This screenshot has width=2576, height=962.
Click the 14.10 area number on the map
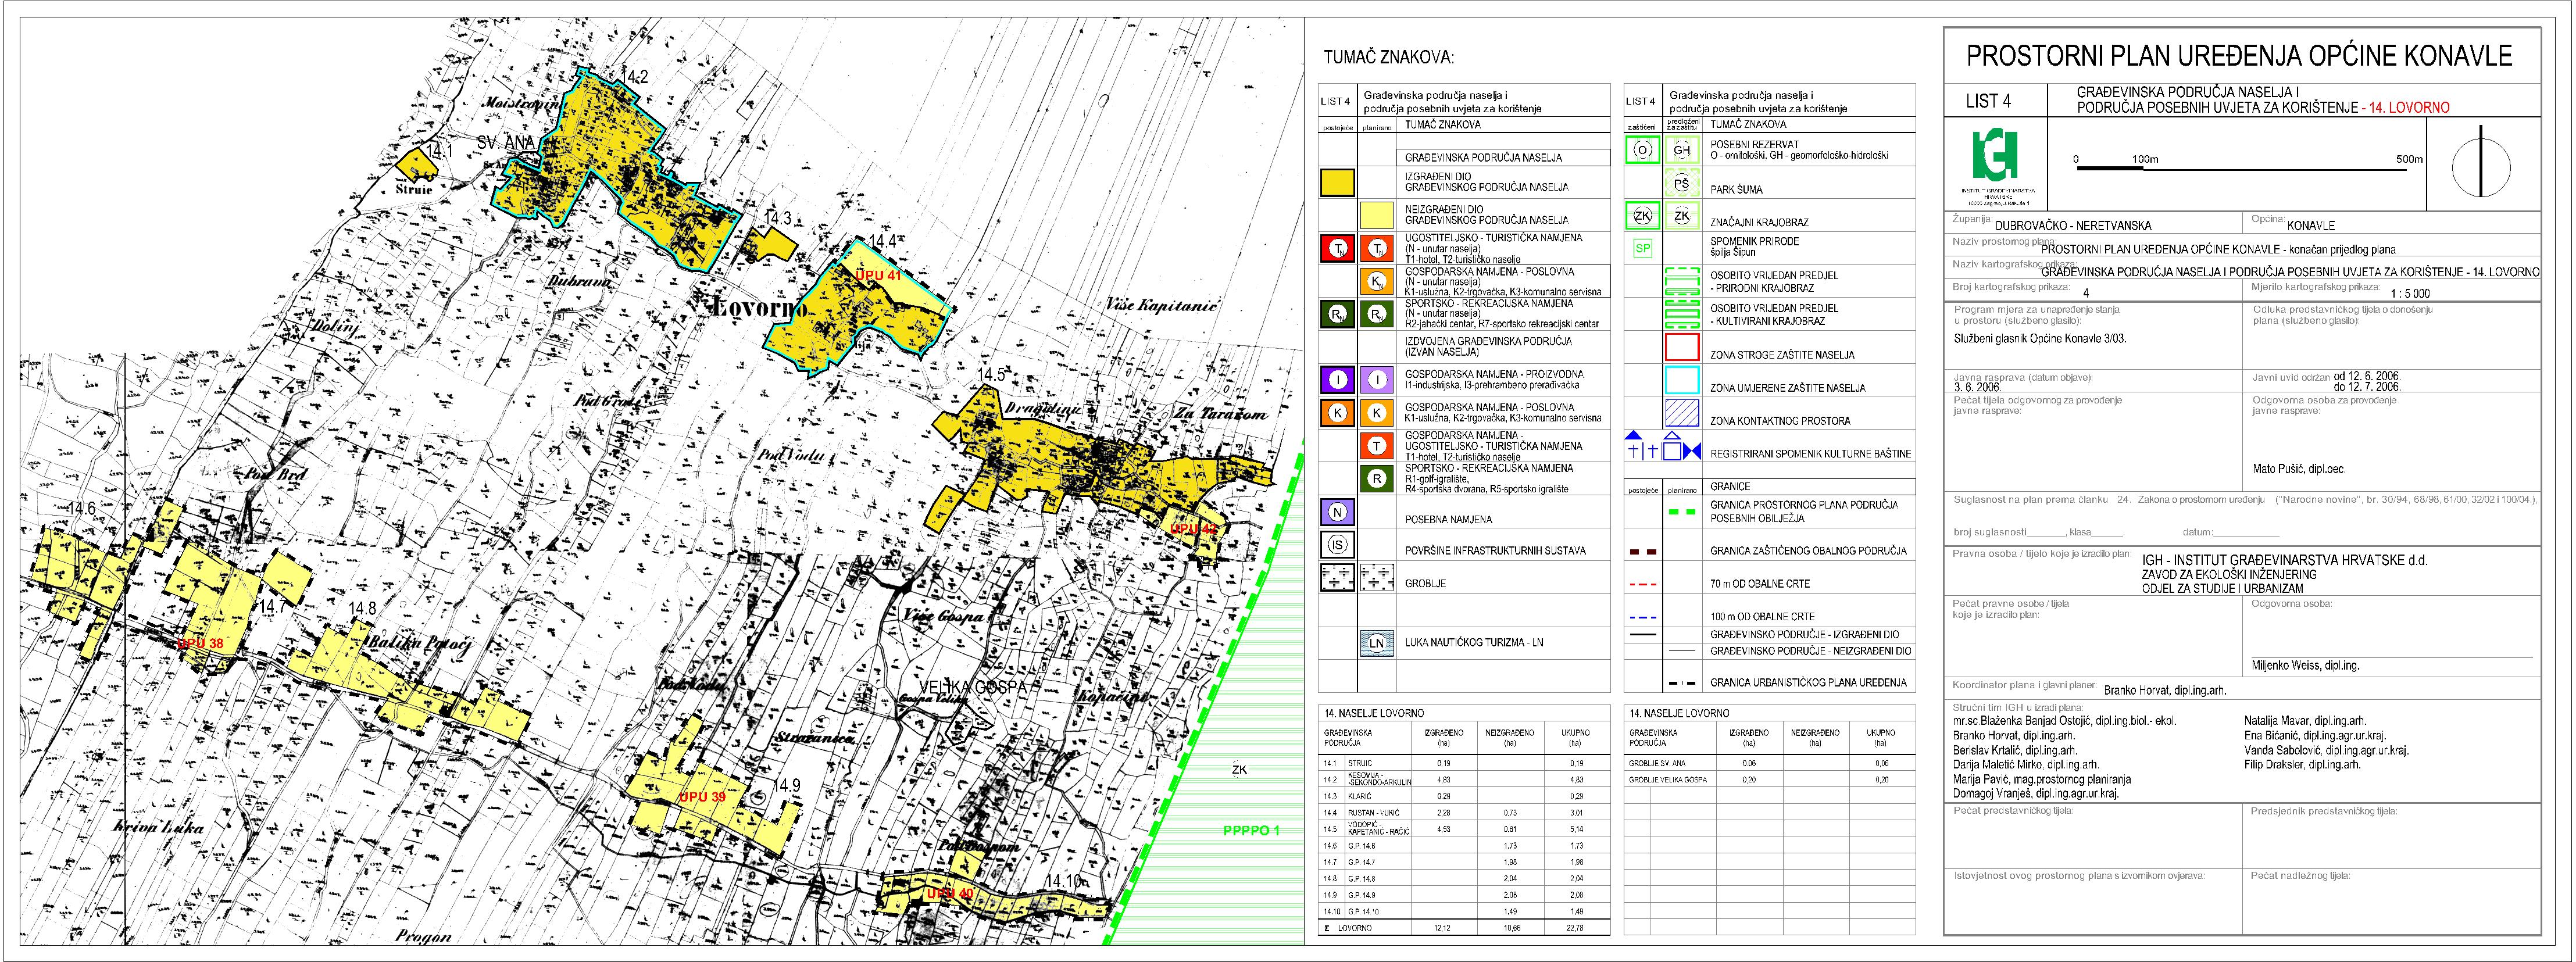pyautogui.click(x=1064, y=881)
